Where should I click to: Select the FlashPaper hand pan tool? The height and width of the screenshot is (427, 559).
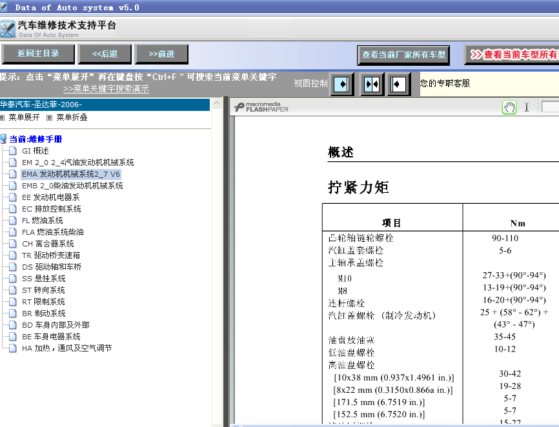point(509,107)
